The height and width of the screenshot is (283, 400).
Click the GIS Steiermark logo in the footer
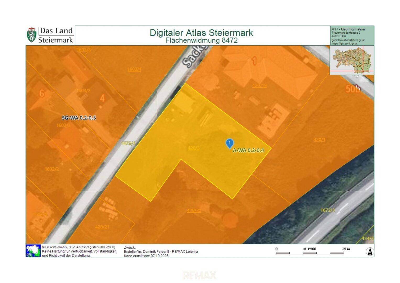point(33,251)
